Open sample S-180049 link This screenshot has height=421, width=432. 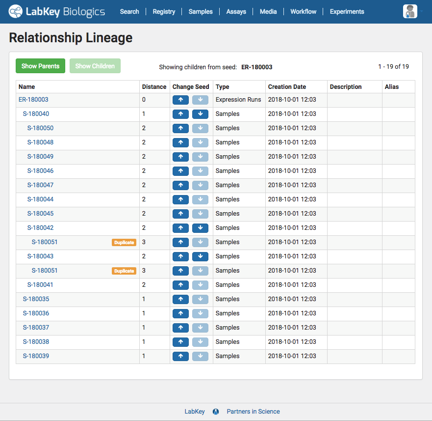coord(40,157)
